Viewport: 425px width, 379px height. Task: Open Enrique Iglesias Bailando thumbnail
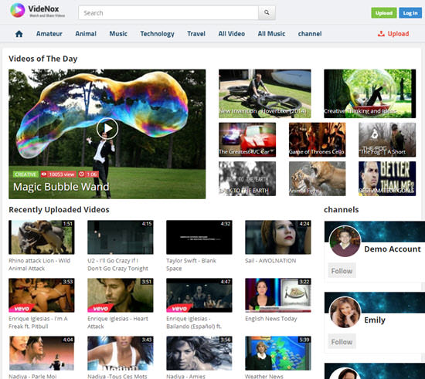point(199,295)
